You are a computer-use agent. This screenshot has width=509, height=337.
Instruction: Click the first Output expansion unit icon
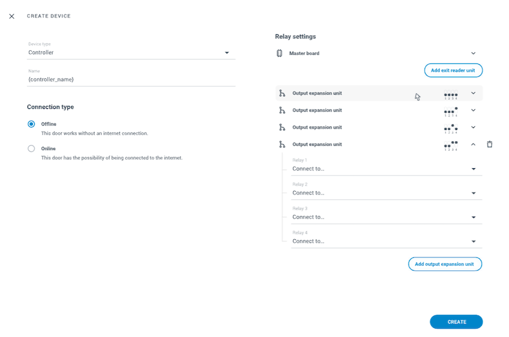click(282, 93)
